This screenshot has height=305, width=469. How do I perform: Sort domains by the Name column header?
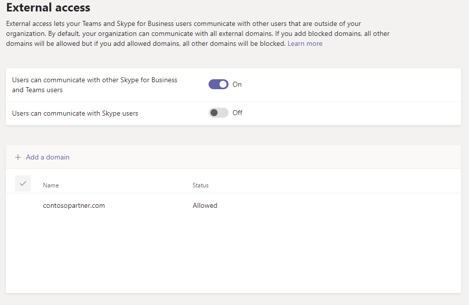click(51, 185)
